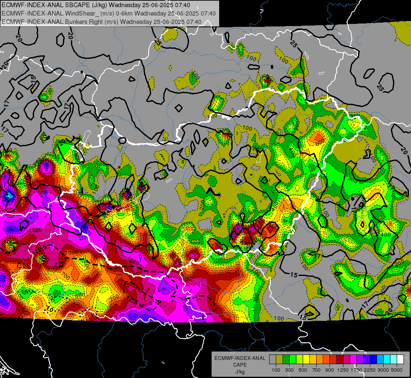Click the amber swatch before the 700 tick

pyautogui.click(x=313, y=359)
